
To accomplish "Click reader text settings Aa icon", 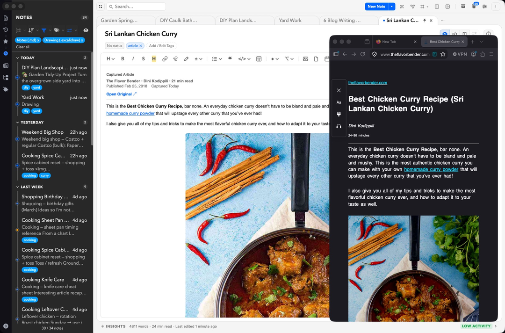I will [339, 102].
